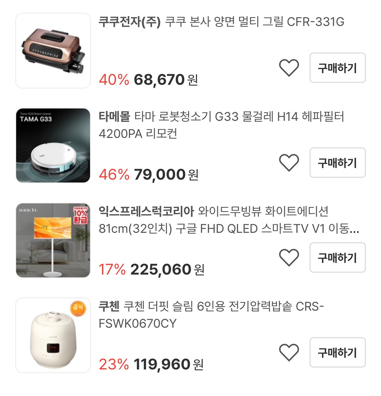Open 쿠첸 더핏 슬림 6인용 title link

click(211, 315)
